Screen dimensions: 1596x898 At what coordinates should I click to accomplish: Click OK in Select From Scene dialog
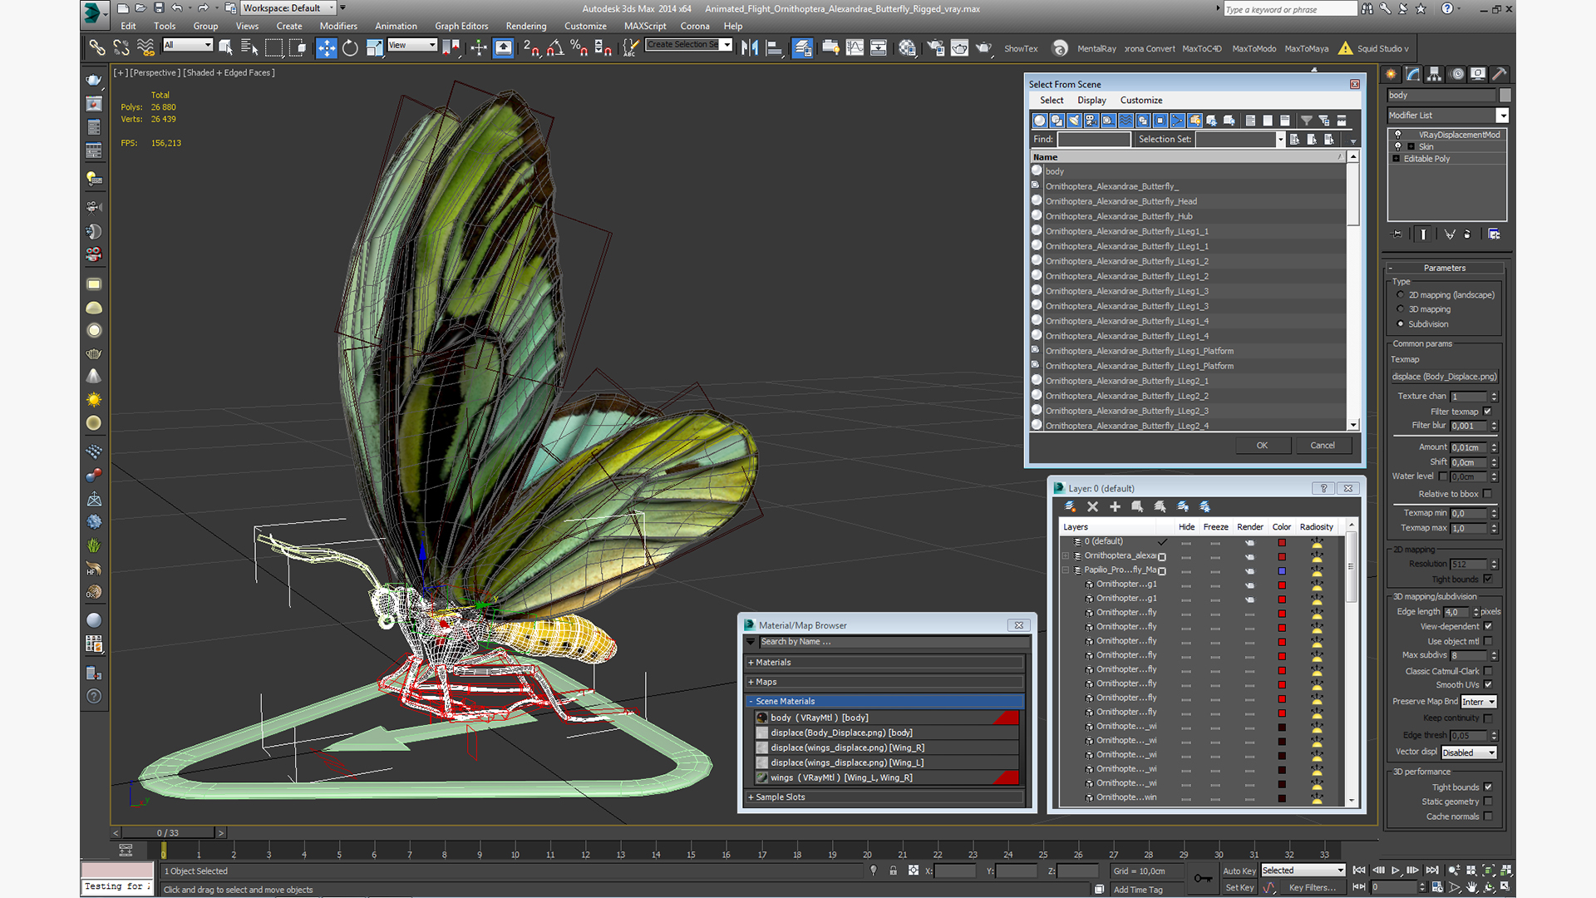pyautogui.click(x=1262, y=446)
